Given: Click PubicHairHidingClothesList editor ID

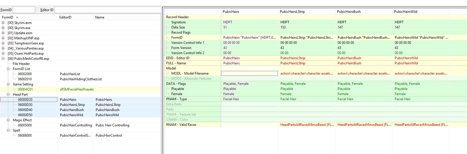Looking at the screenshot, I should click(81, 79).
